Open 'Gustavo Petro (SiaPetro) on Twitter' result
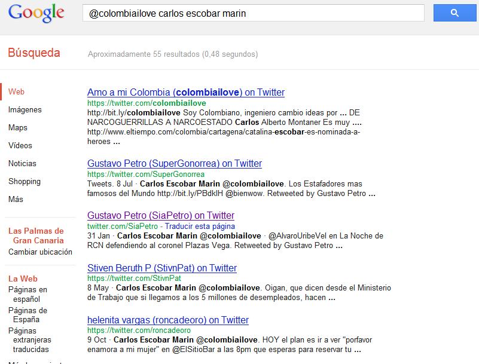The width and height of the screenshot is (479, 364). tap(161, 215)
